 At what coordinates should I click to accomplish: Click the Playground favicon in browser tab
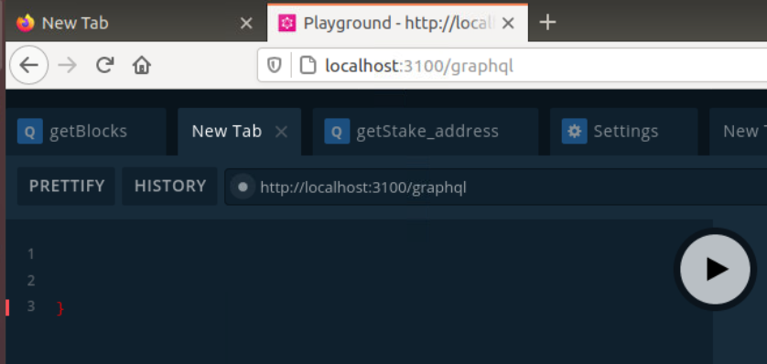pos(287,23)
